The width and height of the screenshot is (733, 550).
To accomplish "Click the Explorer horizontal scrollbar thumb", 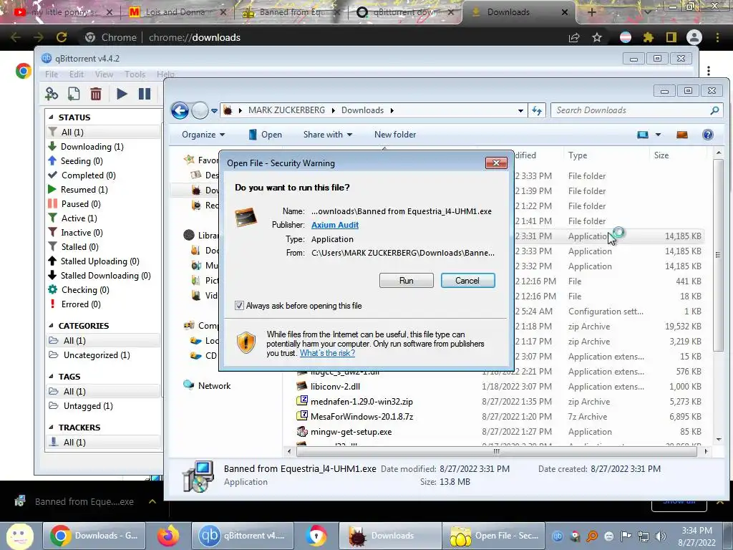I will 497,451.
